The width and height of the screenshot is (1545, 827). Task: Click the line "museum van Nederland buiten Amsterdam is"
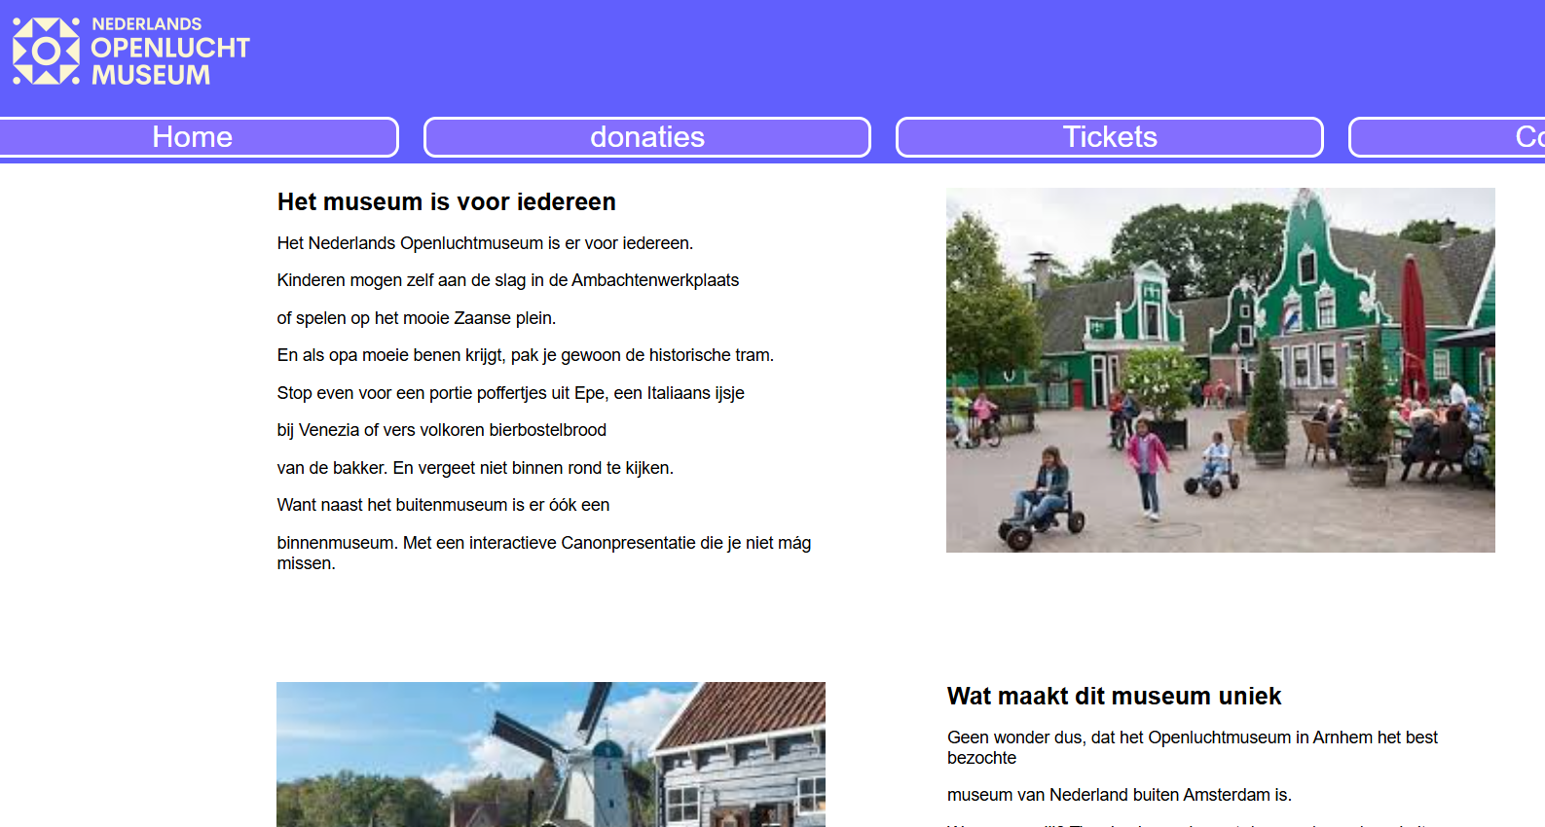pos(1119,795)
